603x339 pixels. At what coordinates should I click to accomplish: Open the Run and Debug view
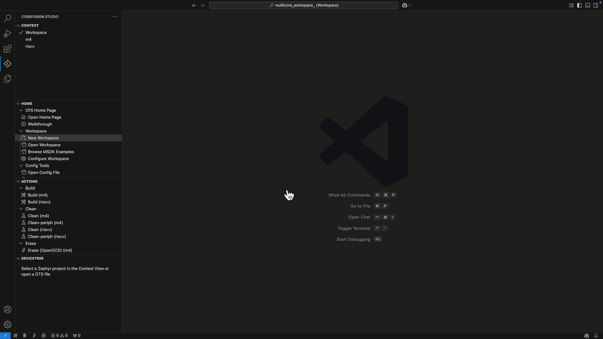[8, 34]
